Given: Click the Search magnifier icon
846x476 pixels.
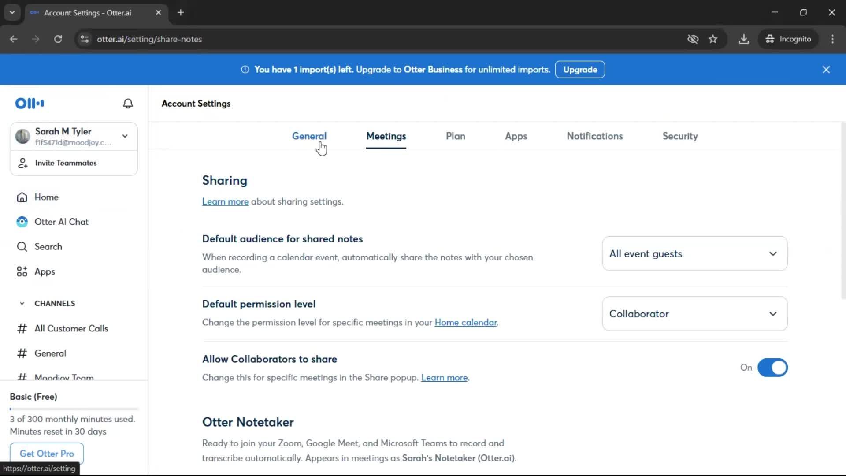Looking at the screenshot, I should pyautogui.click(x=22, y=247).
